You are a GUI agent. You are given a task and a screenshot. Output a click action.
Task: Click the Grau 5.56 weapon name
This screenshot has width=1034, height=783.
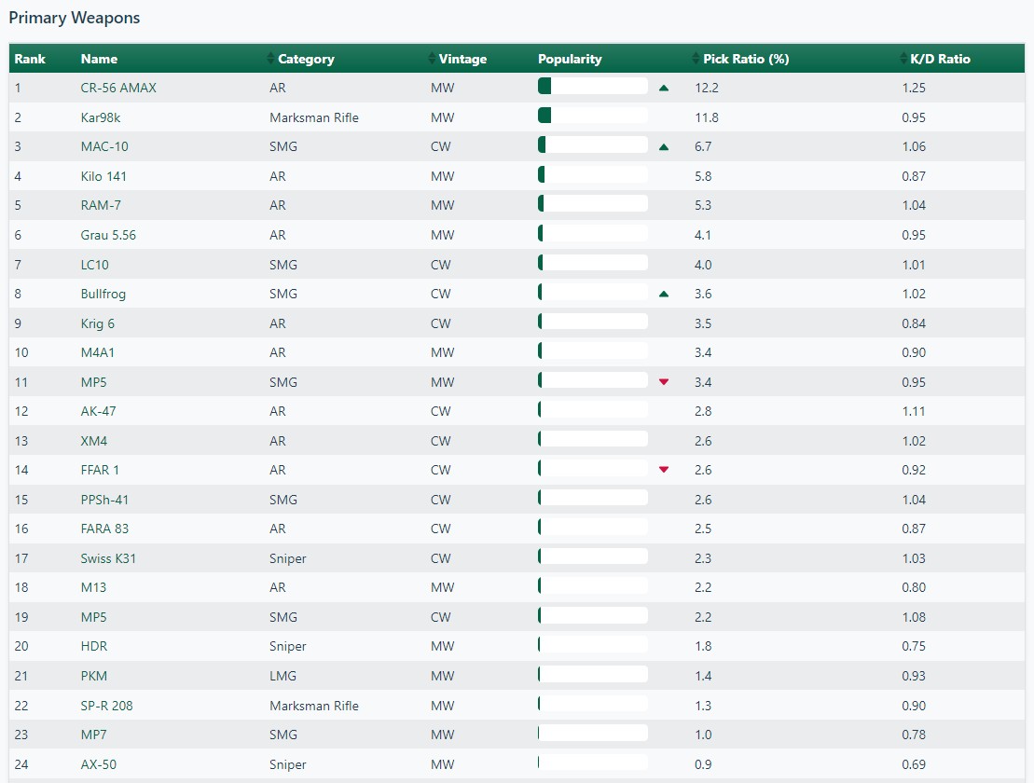pos(108,235)
